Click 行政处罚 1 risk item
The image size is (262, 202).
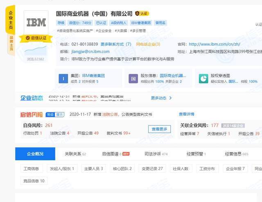(x=33, y=133)
